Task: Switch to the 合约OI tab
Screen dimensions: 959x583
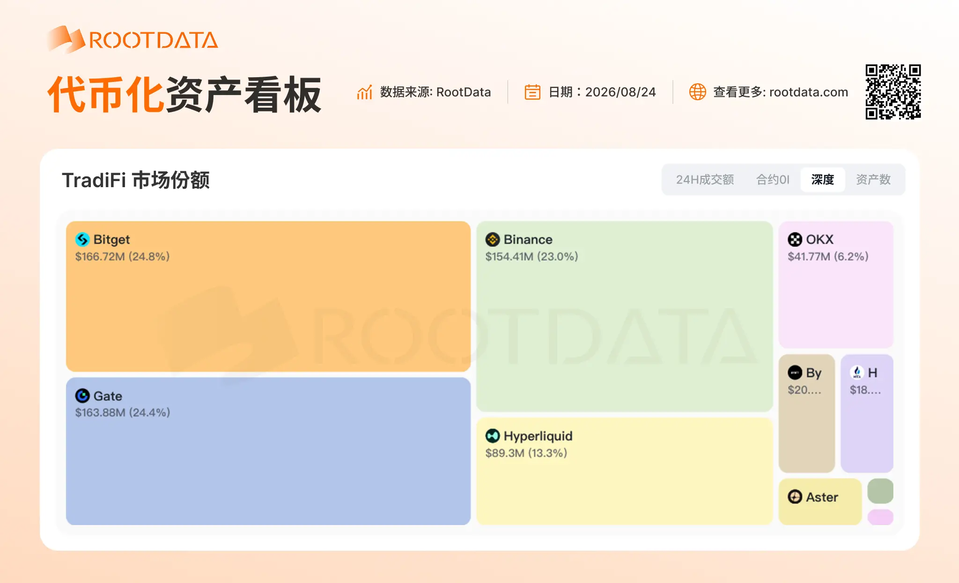Action: click(x=773, y=180)
